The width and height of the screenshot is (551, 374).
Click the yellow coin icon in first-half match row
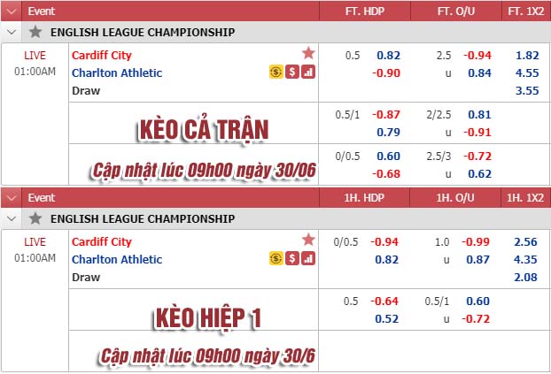pyautogui.click(x=276, y=258)
